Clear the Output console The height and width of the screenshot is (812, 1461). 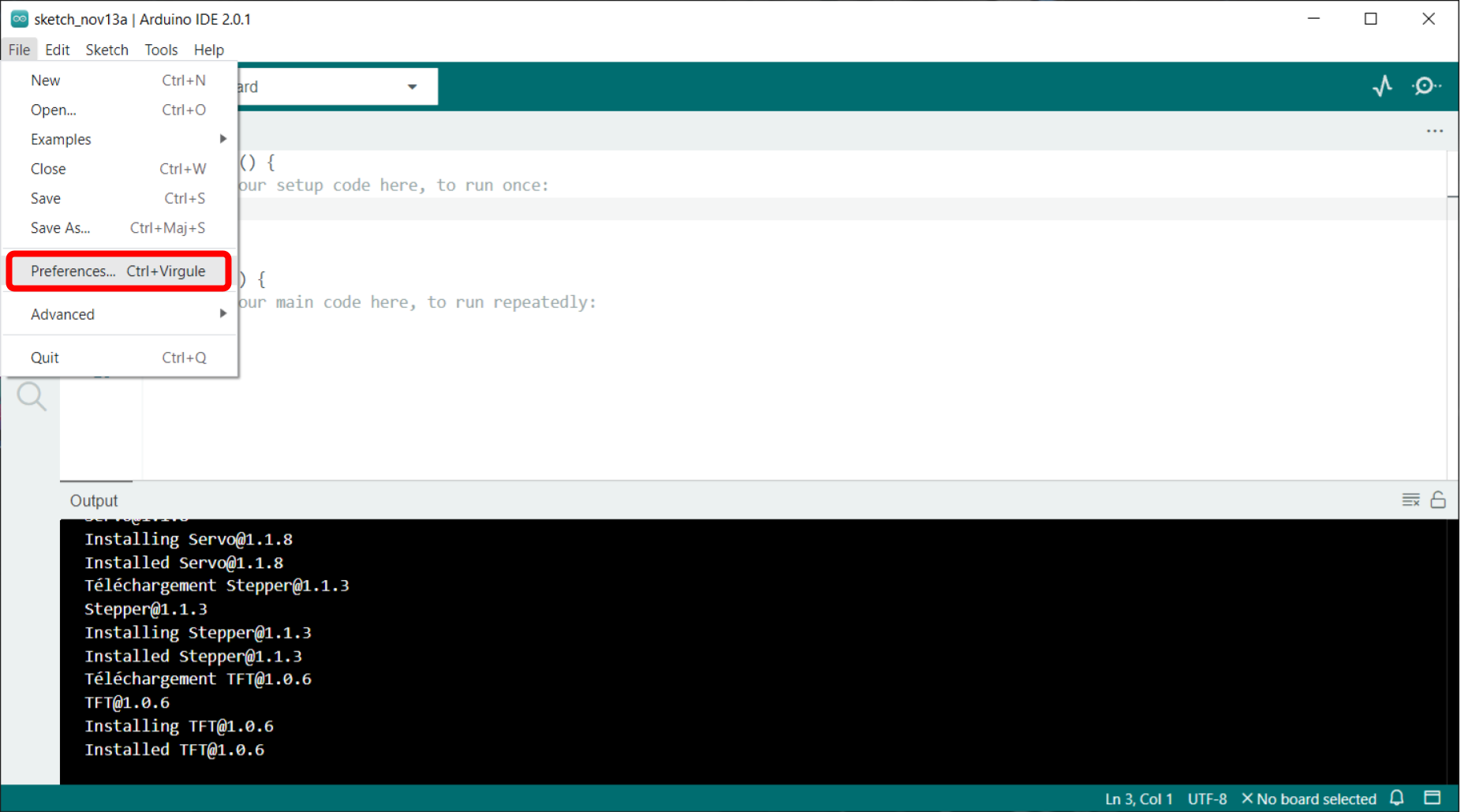pyautogui.click(x=1410, y=499)
